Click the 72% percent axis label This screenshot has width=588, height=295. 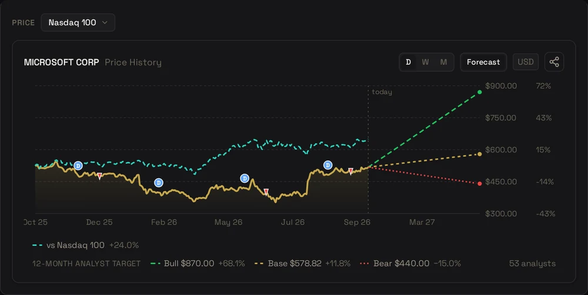544,86
